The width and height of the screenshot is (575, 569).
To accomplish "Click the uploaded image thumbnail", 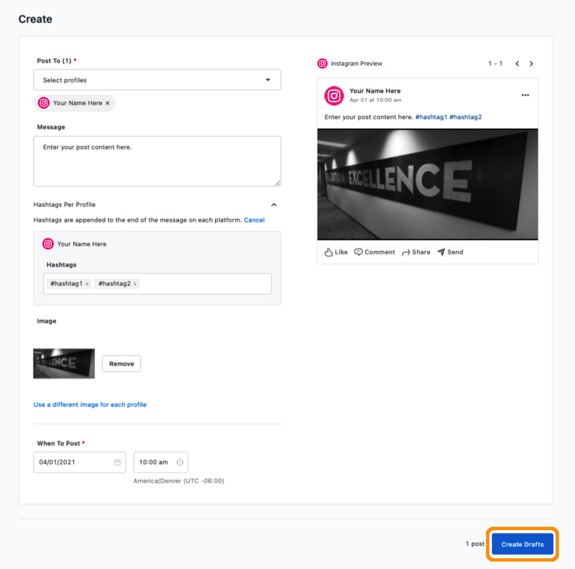I will 64,363.
